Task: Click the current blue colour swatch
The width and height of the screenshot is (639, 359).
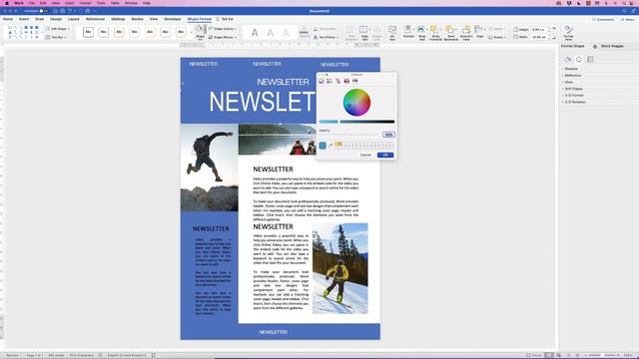Action: (x=322, y=146)
